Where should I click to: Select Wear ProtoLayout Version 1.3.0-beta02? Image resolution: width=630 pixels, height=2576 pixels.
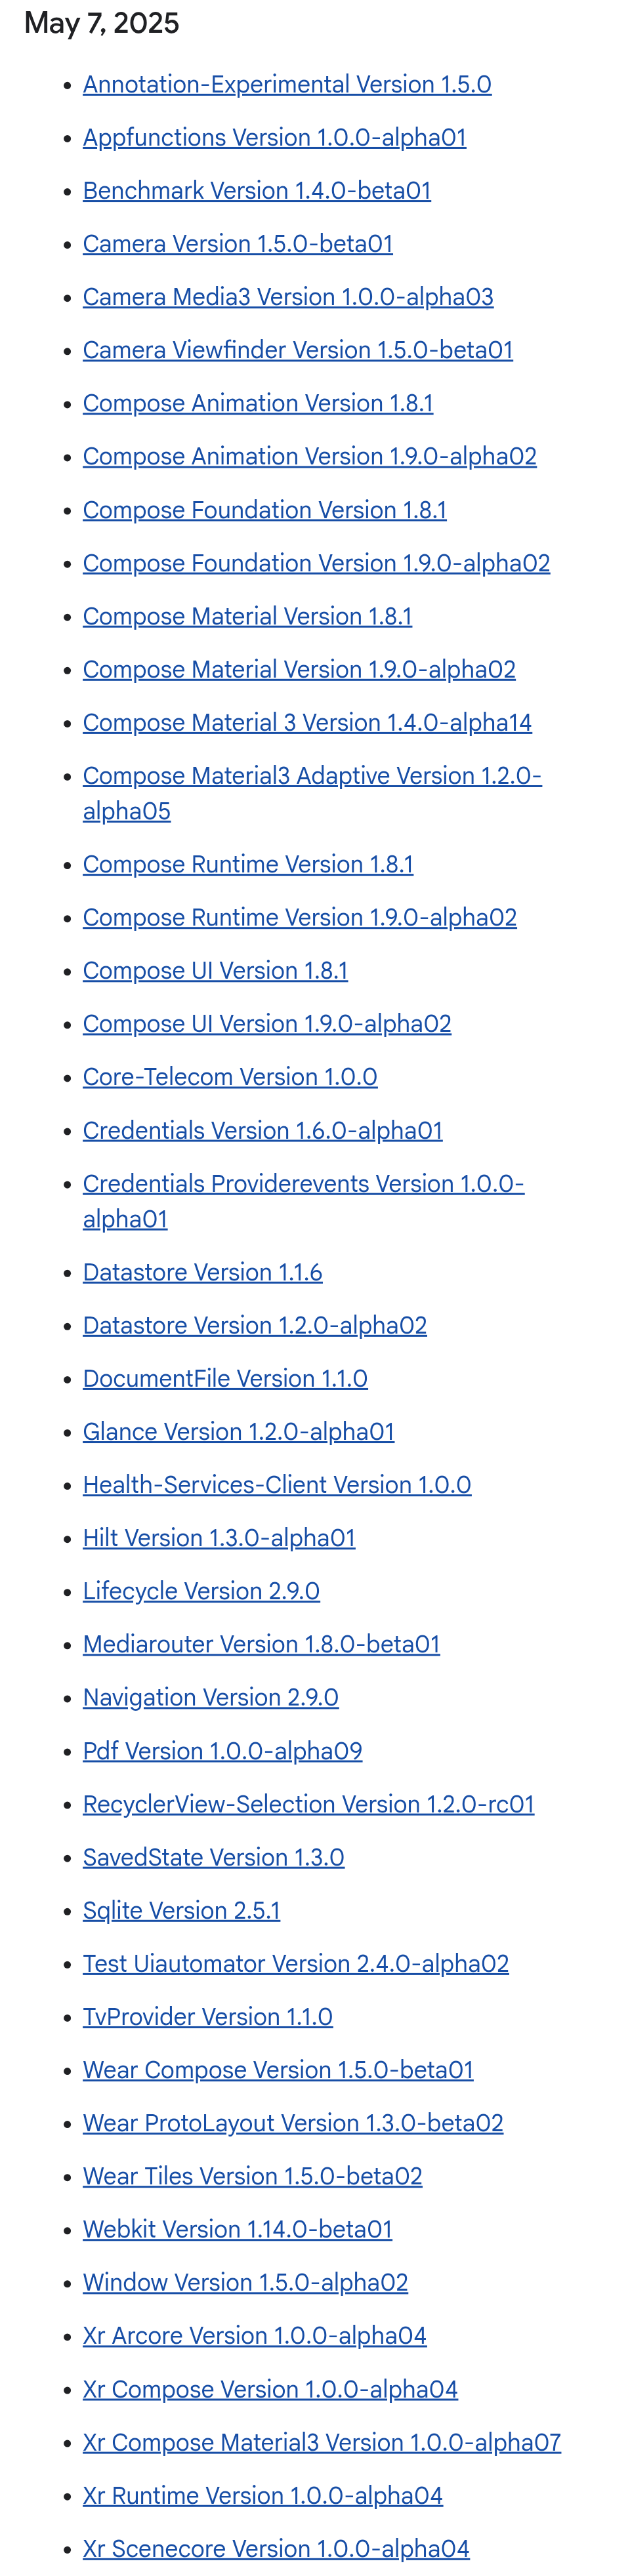[293, 2122]
